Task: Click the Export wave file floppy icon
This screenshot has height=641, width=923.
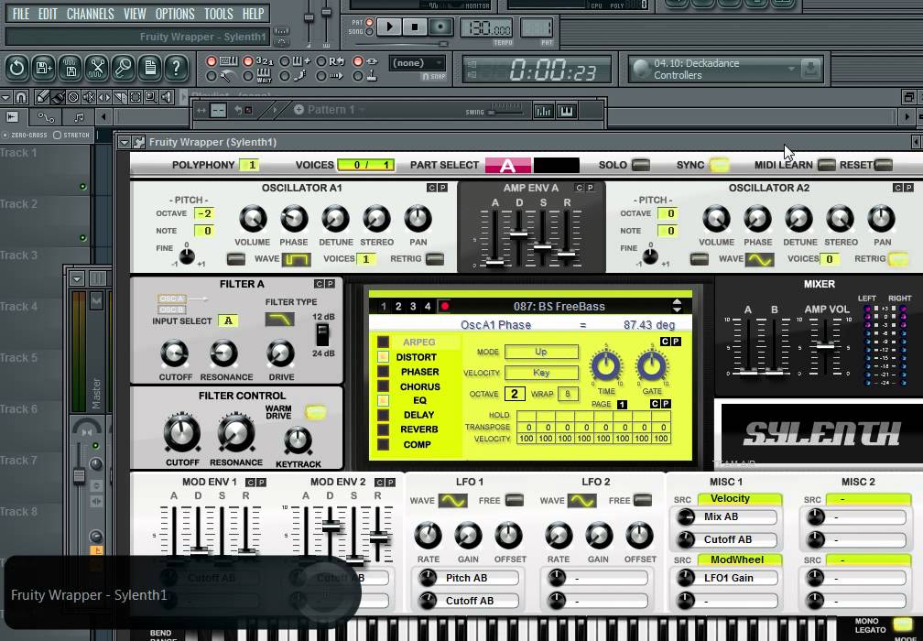Action: pos(71,69)
